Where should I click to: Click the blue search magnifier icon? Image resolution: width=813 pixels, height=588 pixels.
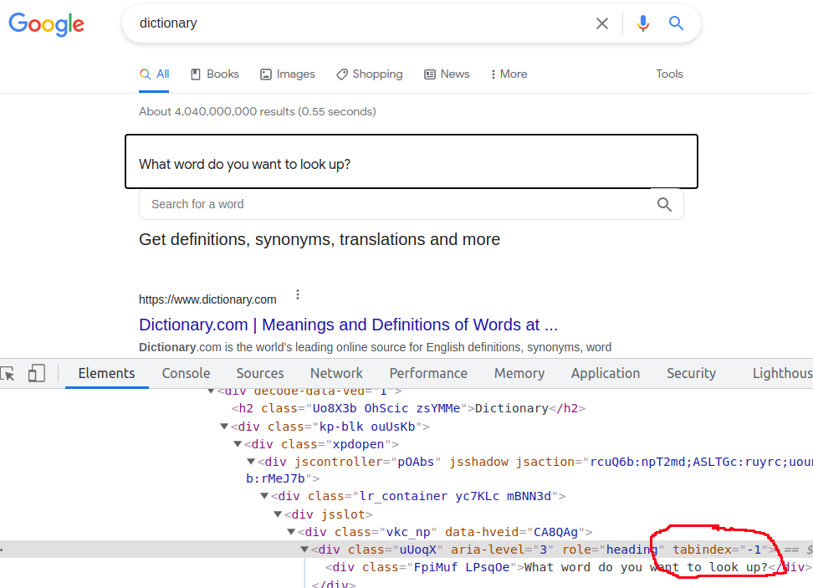point(676,23)
